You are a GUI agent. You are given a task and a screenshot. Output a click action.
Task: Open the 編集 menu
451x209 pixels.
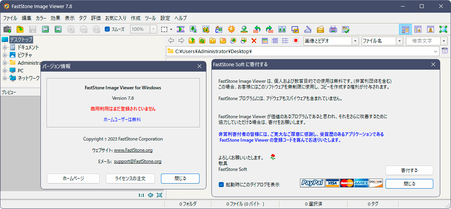coord(27,18)
